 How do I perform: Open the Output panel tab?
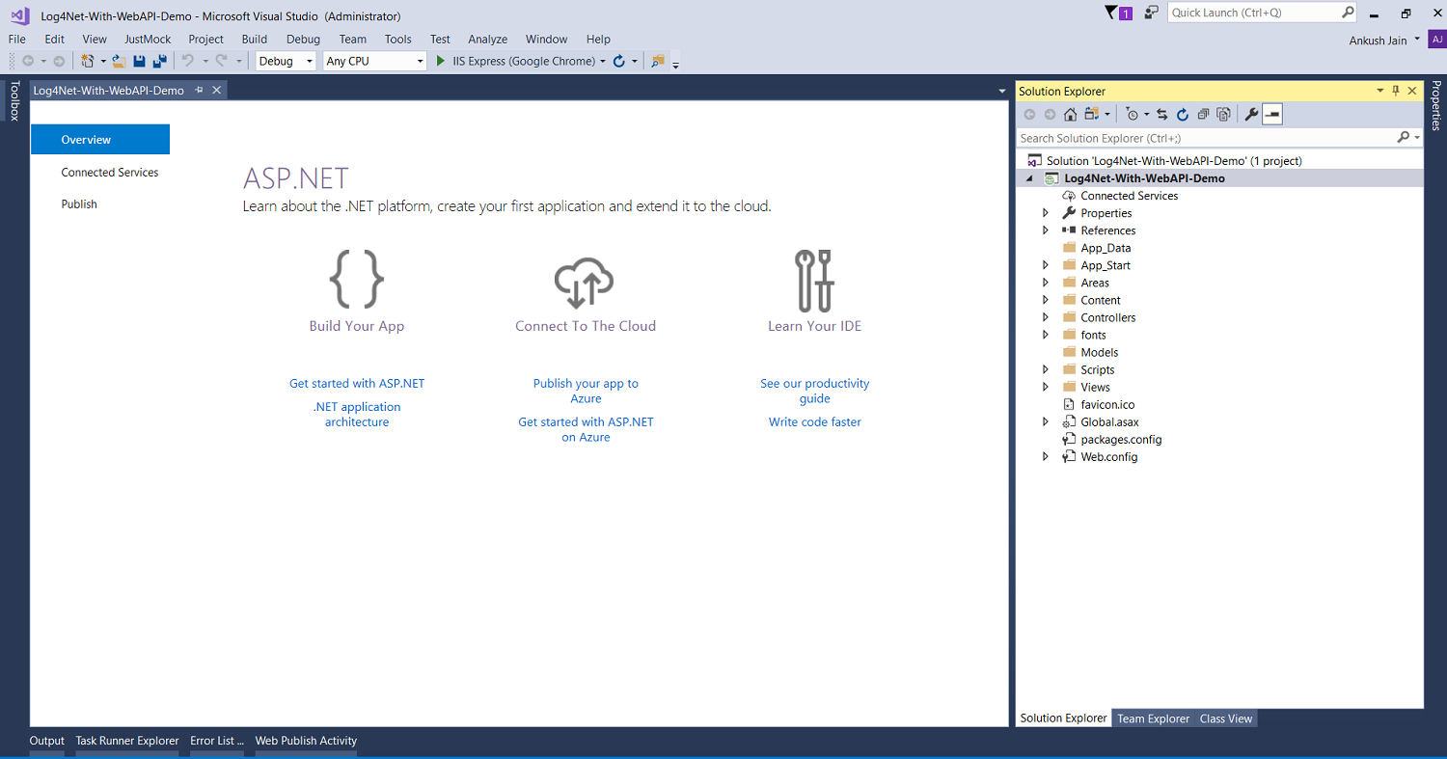[x=47, y=741]
